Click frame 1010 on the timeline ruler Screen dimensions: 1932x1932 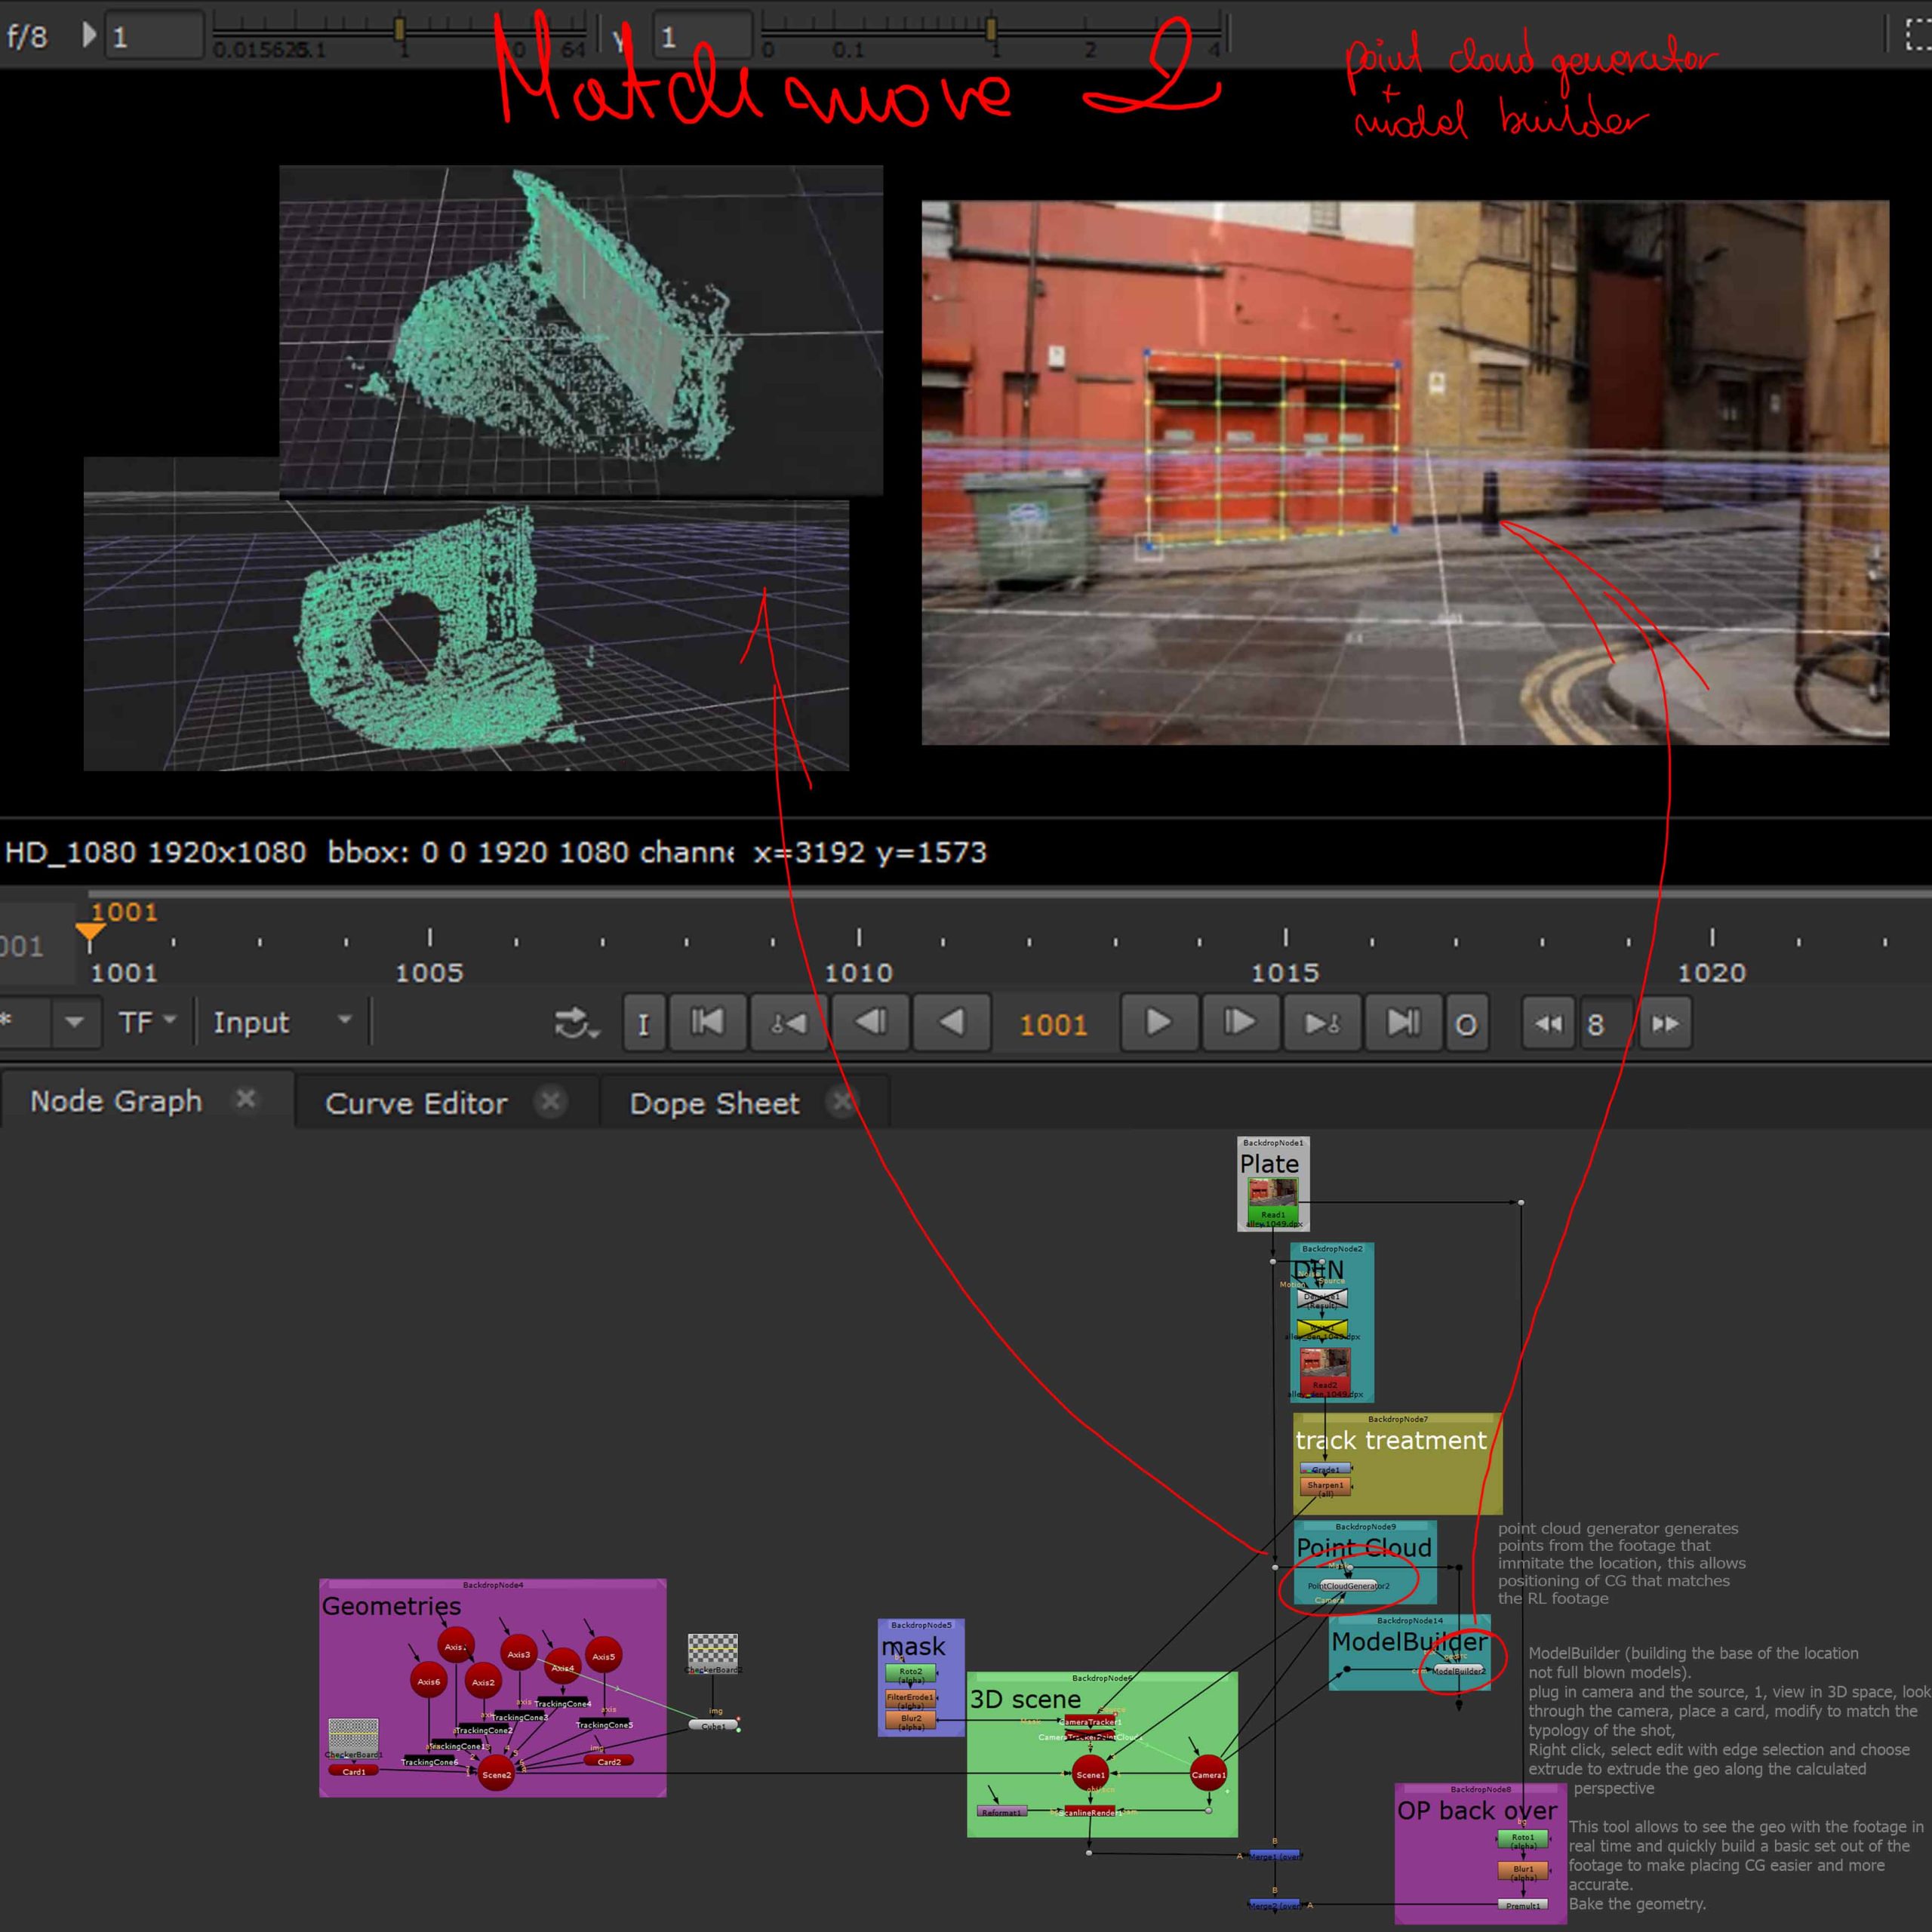pyautogui.click(x=858, y=971)
